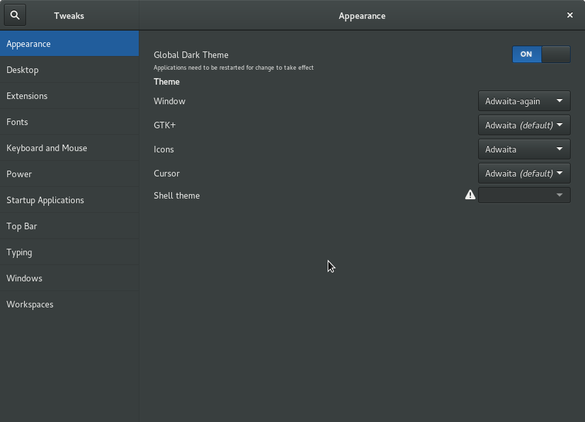
Task: Open the GTK+ theme dropdown
Action: coord(524,125)
